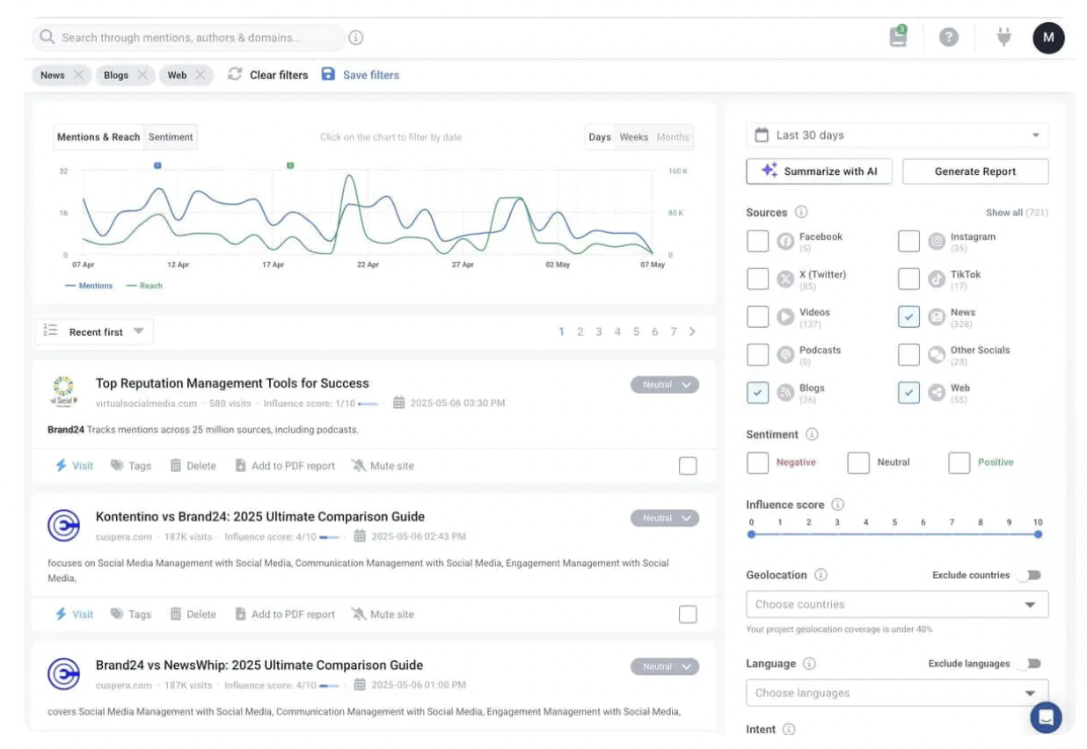The height and width of the screenshot is (749, 1087).
Task: Go to results page 5
Action: click(636, 331)
